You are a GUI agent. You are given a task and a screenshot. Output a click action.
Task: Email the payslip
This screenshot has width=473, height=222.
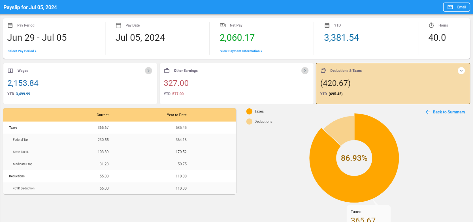coord(457,7)
